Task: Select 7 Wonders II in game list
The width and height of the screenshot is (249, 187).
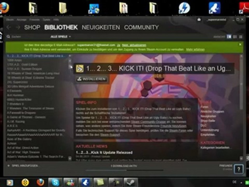Action: [x=15, y=104]
